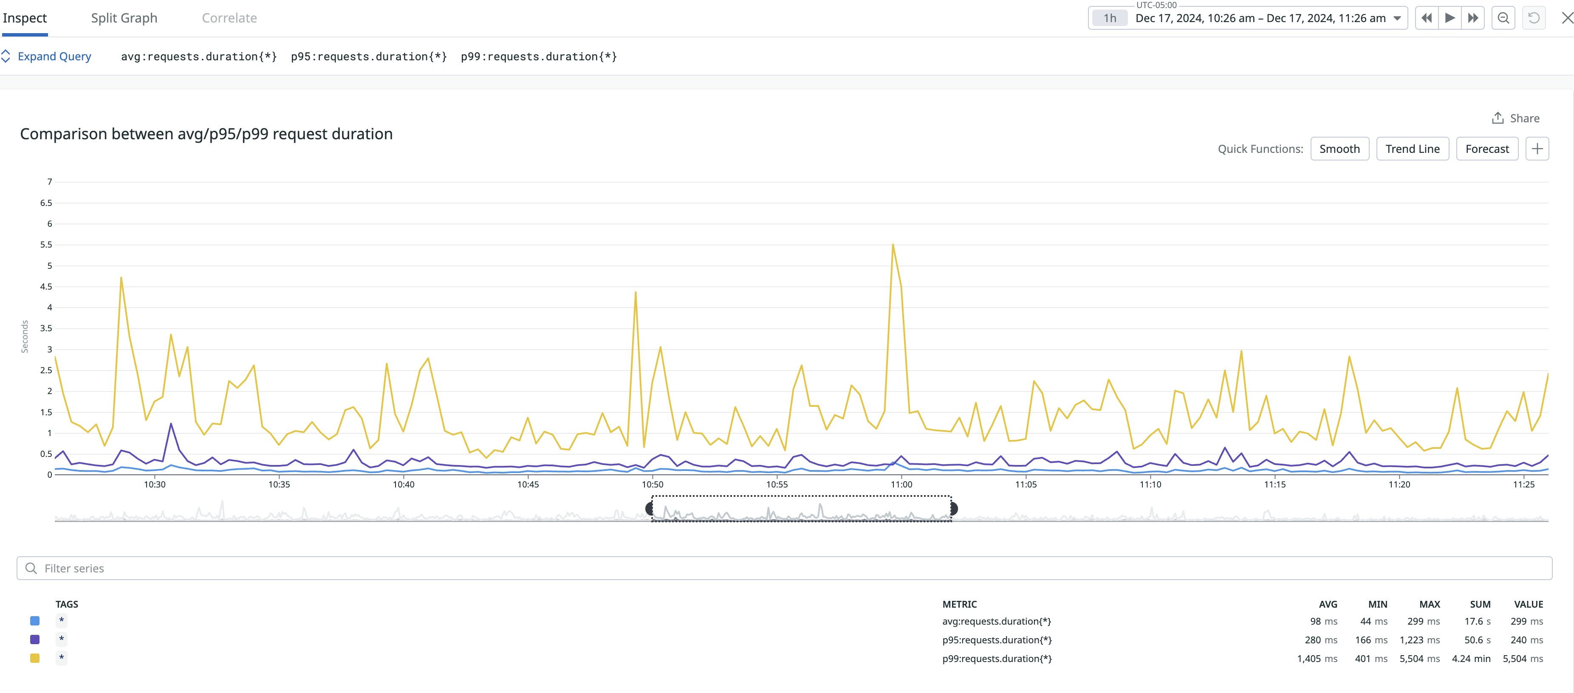Viewport: 1574px width, 693px height.
Task: Toggle the yellow p99 series swatch
Action: click(x=35, y=658)
